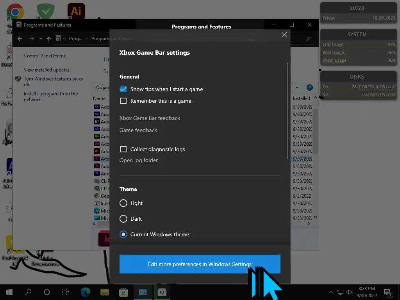Open Xbox Game Bar feedback link
Image resolution: width=400 pixels, height=300 pixels.
coord(150,118)
